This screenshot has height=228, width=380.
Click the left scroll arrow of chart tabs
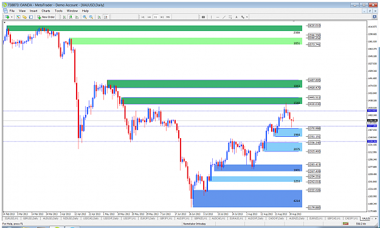[x=373, y=218]
